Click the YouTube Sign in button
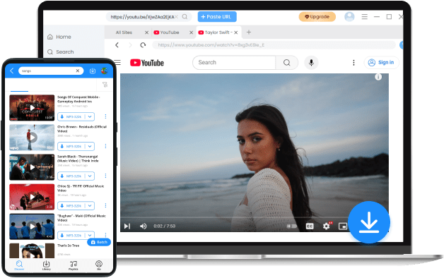This screenshot has width=444, height=278. point(381,62)
